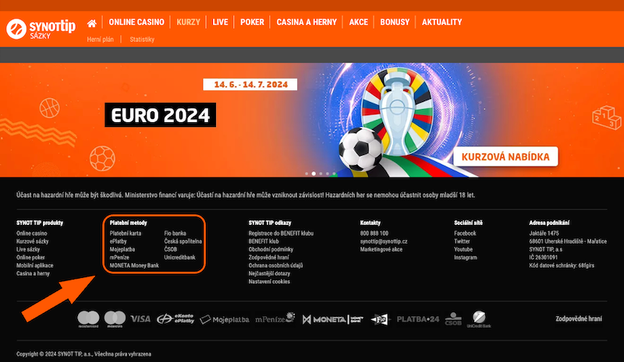Screen dimensions: 624x362
Task: Open the Youtube social link
Action: click(x=463, y=249)
